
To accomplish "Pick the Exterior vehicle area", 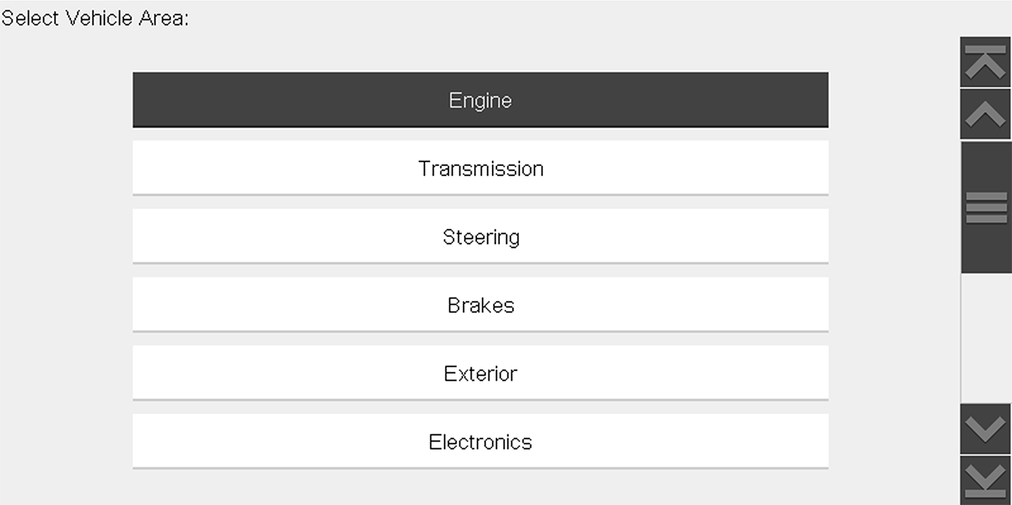I will click(480, 373).
